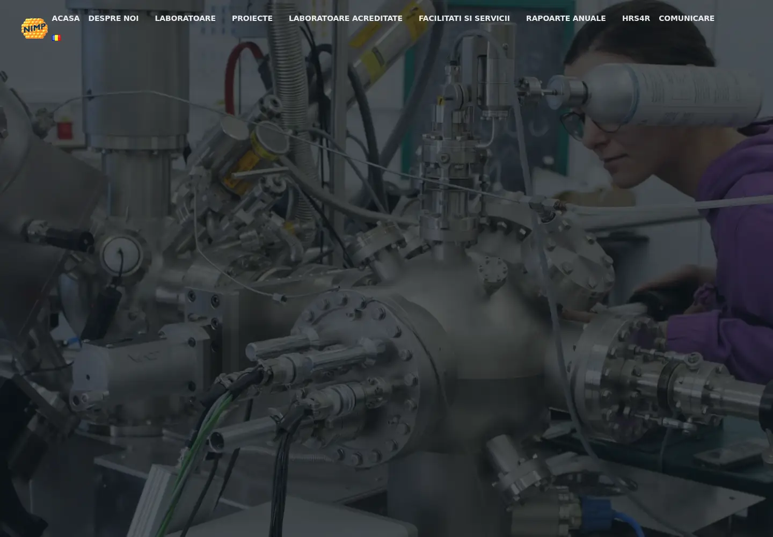Open the RAPOARTE ANUALE menu

click(x=566, y=18)
